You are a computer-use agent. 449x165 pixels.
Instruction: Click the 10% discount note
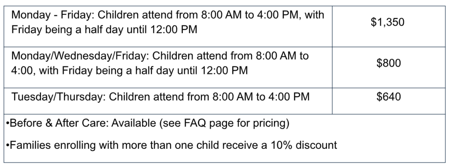171,145
